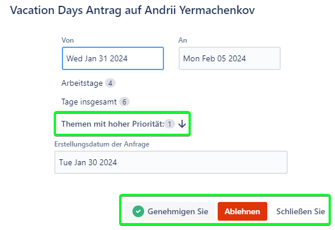Click the Arbeitstage label text
Viewport: 335px width, 230px height.
click(82, 83)
